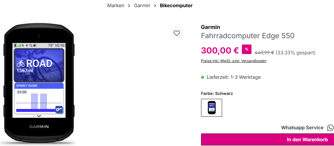
Task: Click the crossed-out 449,99 € price
Action: click(264, 53)
